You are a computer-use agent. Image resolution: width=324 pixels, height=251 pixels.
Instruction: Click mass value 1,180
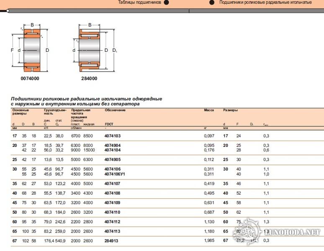(209, 231)
